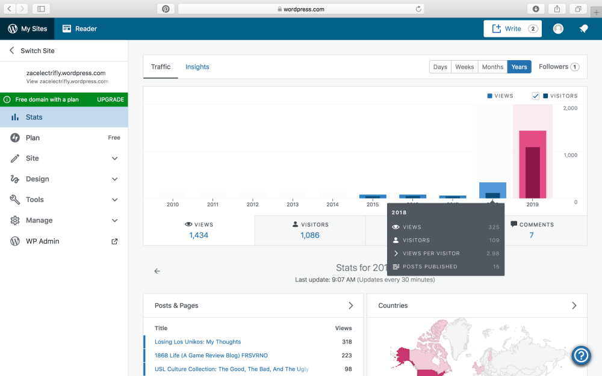Click the blue help question mark button
The height and width of the screenshot is (376, 602).
click(x=581, y=355)
